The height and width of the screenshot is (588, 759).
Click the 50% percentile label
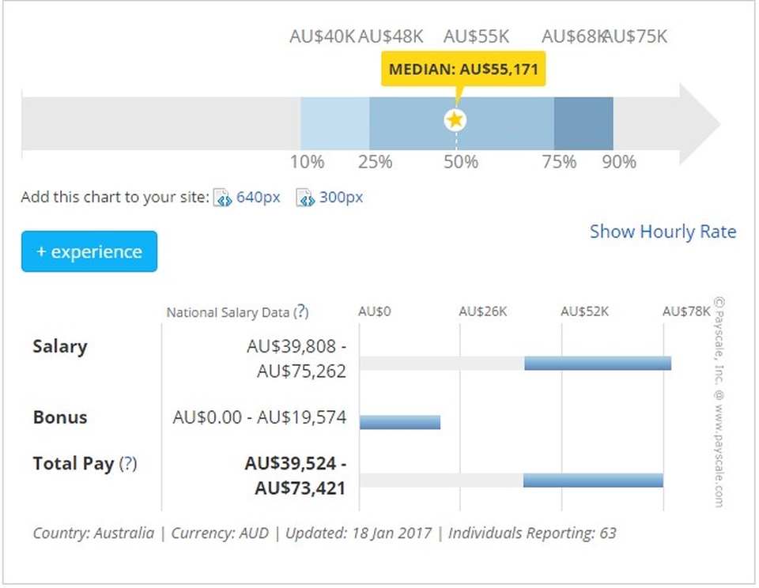[x=461, y=162]
